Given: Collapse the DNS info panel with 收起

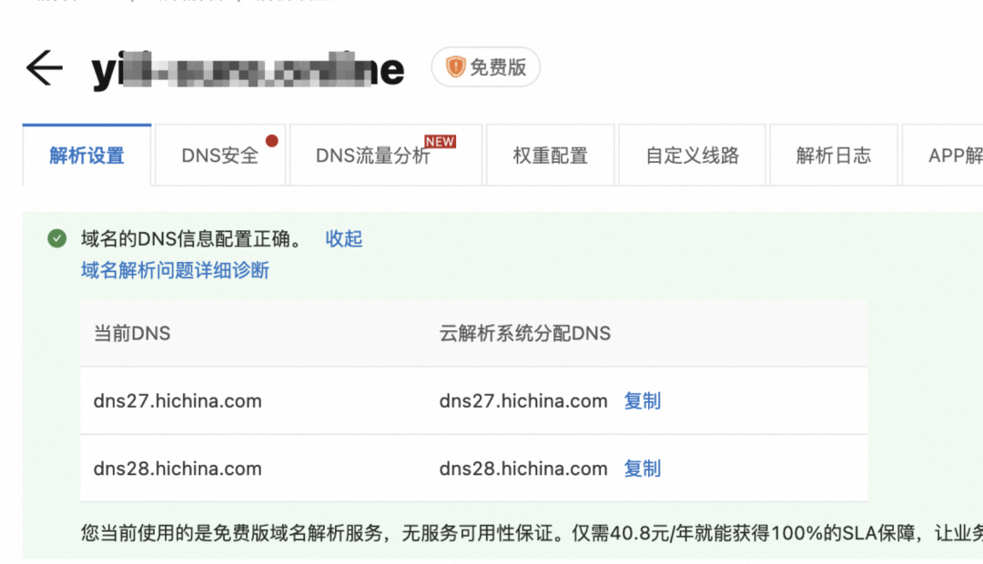Looking at the screenshot, I should point(344,238).
